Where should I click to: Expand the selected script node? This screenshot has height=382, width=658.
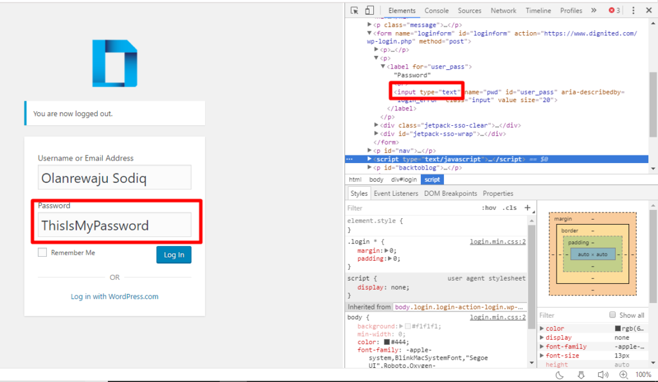[x=369, y=159]
